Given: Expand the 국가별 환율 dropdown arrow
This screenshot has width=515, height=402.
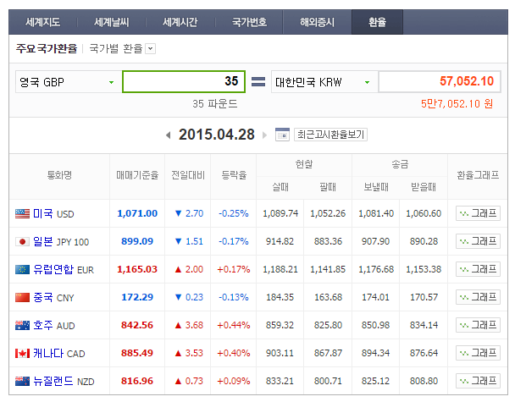Looking at the screenshot, I should [x=151, y=49].
